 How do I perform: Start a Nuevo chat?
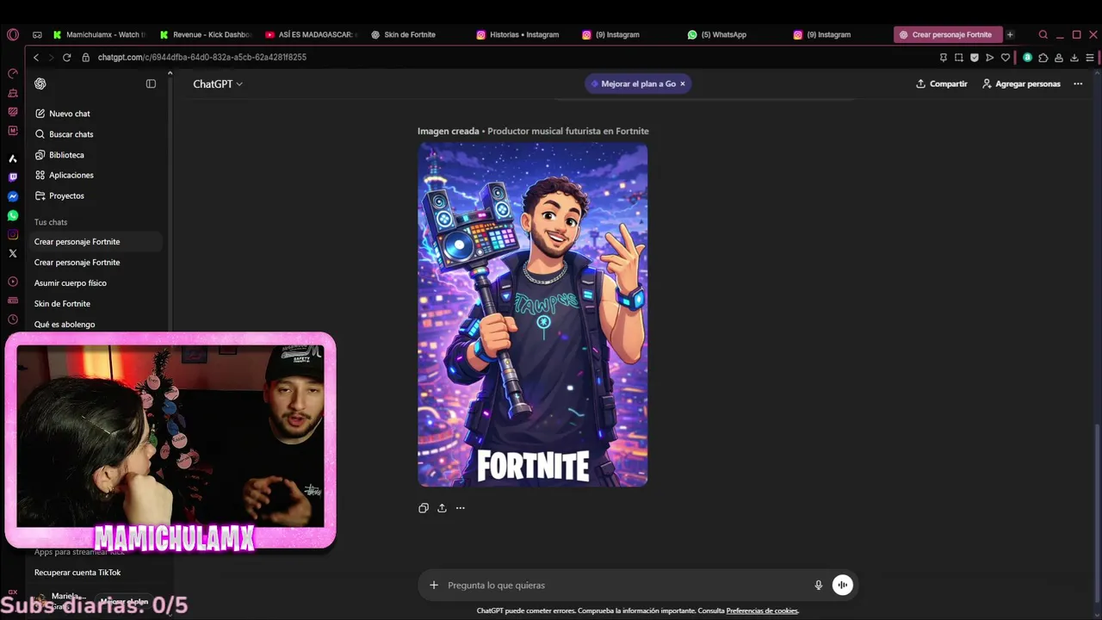[62, 114]
